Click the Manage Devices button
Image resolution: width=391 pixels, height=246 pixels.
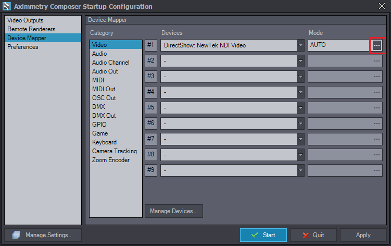point(174,211)
